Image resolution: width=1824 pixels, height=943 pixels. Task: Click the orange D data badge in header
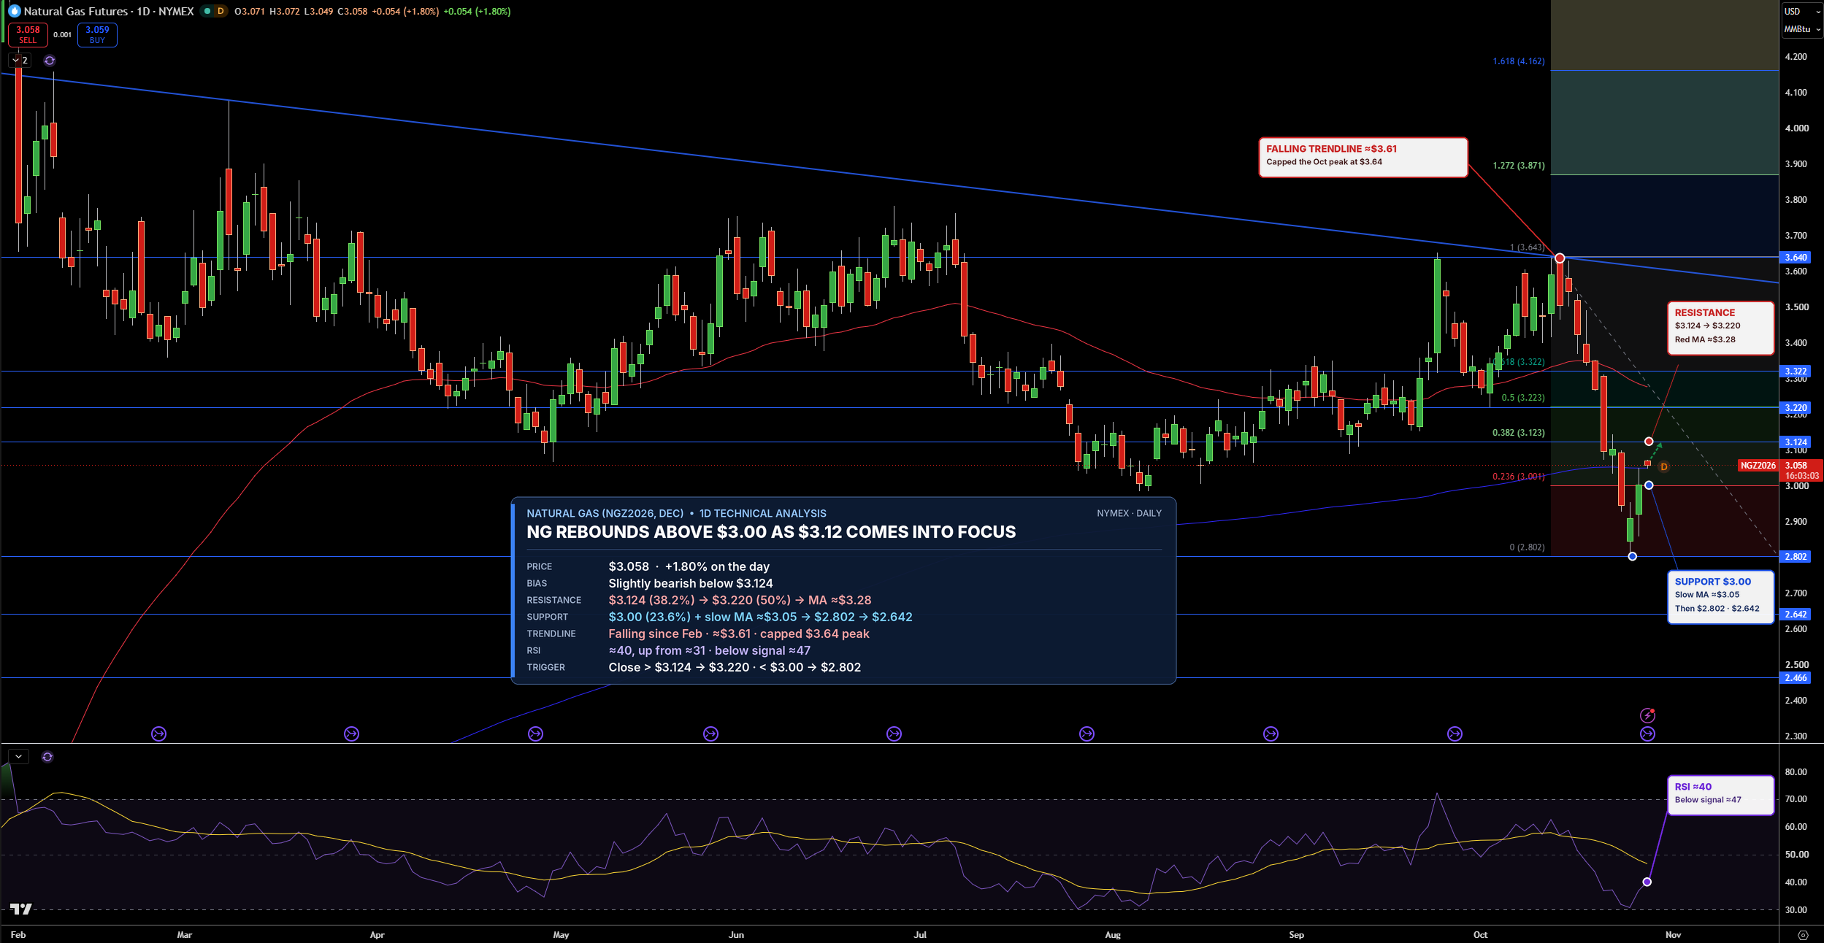point(221,11)
